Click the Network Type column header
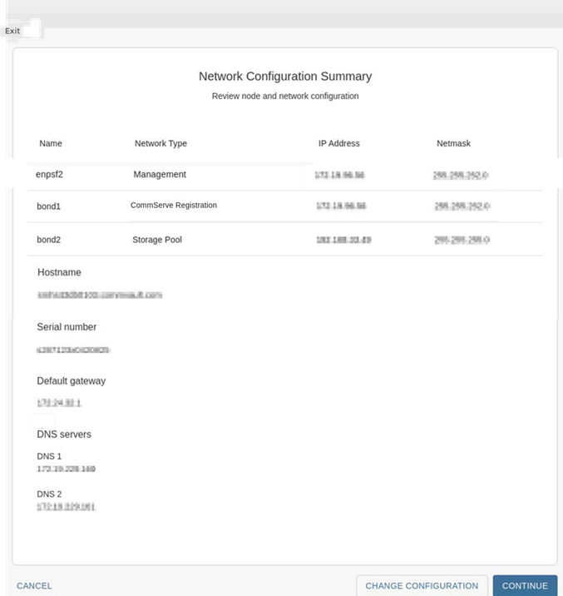This screenshot has width=563, height=596. pyautogui.click(x=161, y=143)
